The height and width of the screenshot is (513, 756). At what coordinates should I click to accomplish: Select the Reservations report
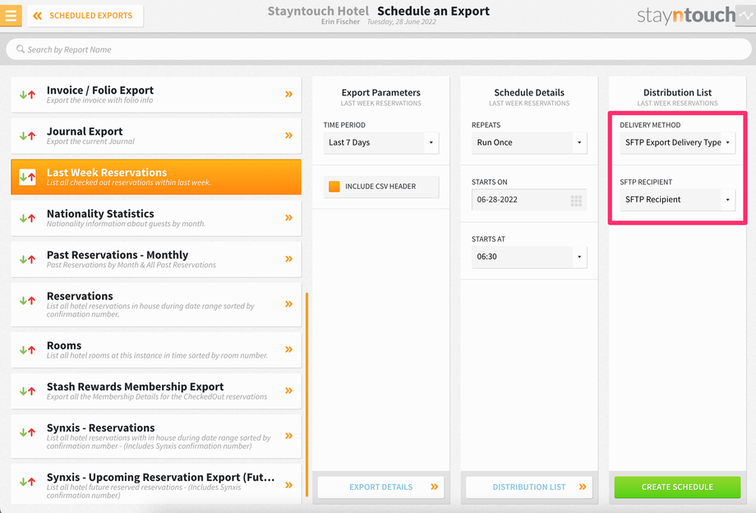(156, 305)
